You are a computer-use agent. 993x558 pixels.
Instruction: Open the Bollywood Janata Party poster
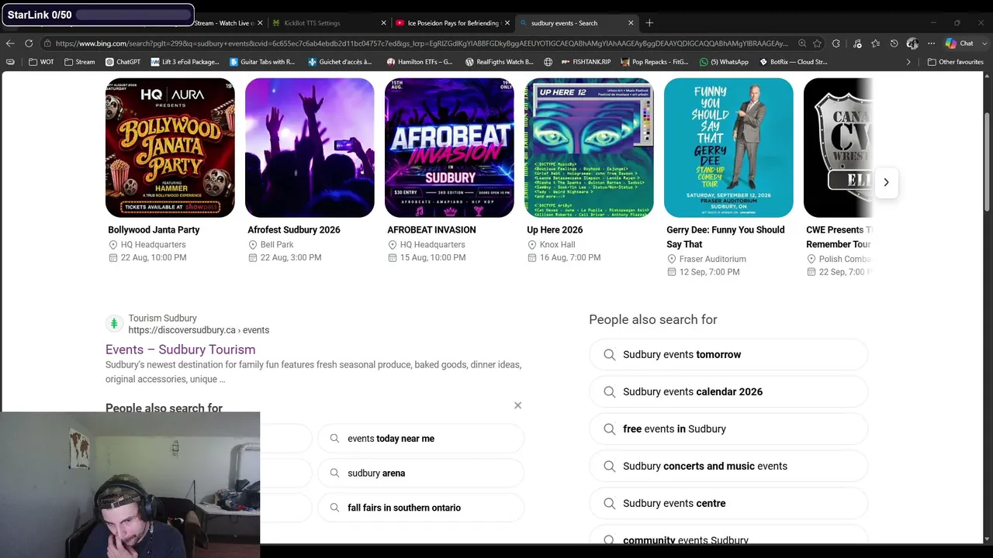170,147
